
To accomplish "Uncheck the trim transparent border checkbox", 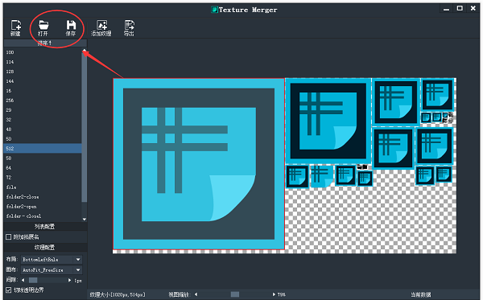I will [x=9, y=290].
